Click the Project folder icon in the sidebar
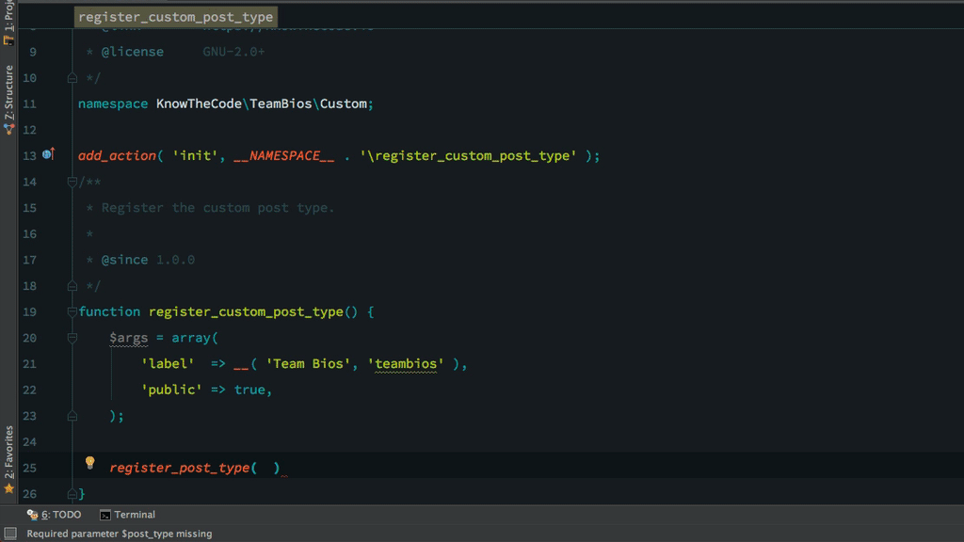 [x=8, y=40]
